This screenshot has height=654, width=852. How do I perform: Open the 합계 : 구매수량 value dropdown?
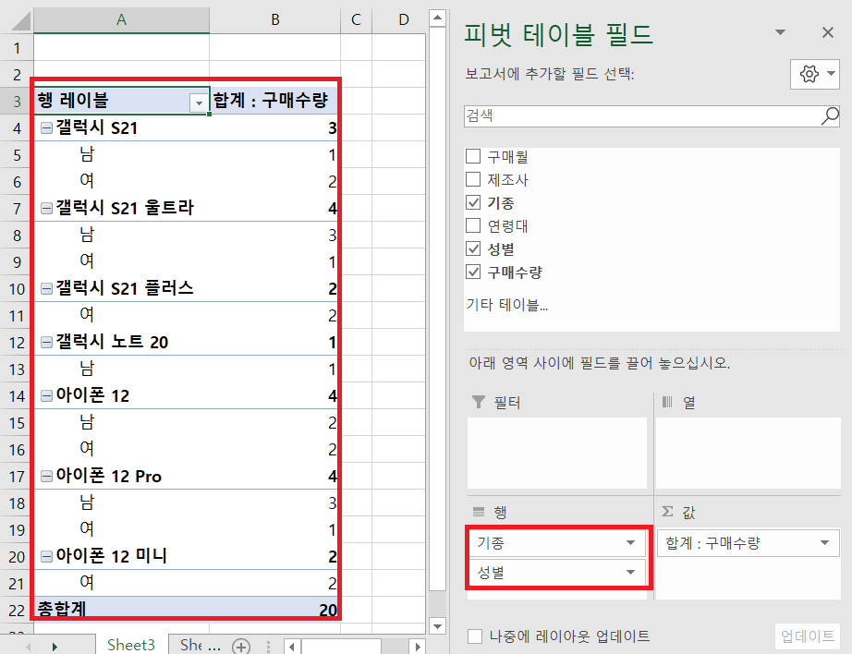[x=824, y=542]
